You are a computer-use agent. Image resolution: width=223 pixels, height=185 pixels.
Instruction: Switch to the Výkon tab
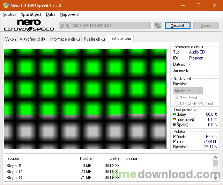coord(10,39)
